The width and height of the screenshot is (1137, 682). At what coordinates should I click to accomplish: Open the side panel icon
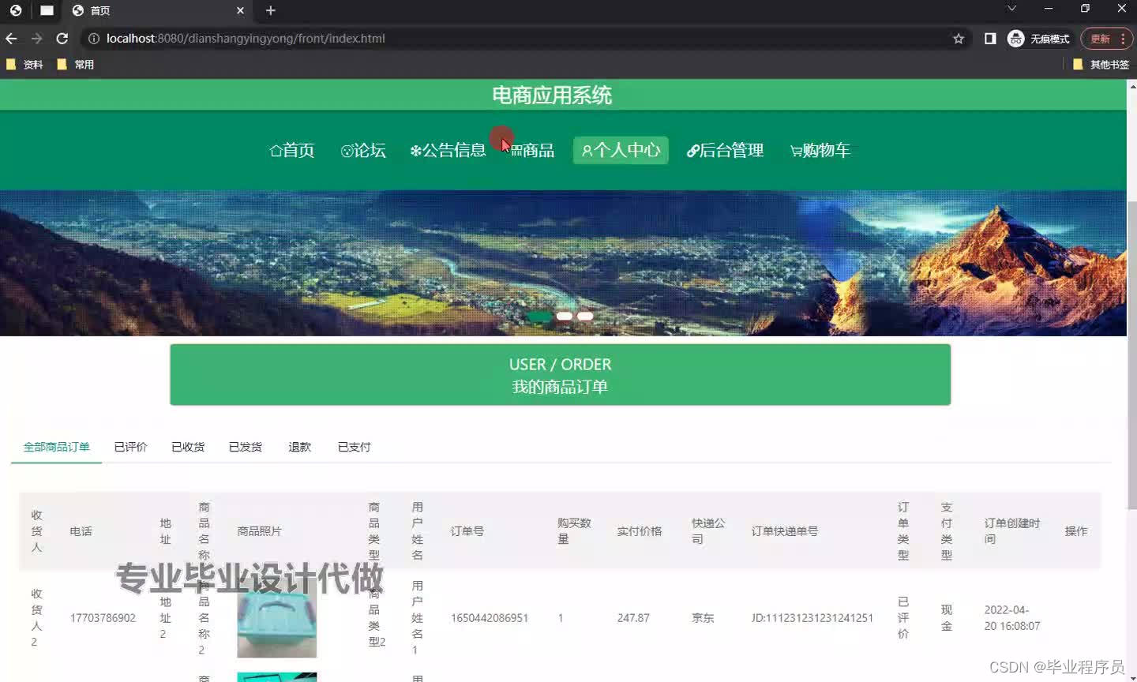coord(990,38)
